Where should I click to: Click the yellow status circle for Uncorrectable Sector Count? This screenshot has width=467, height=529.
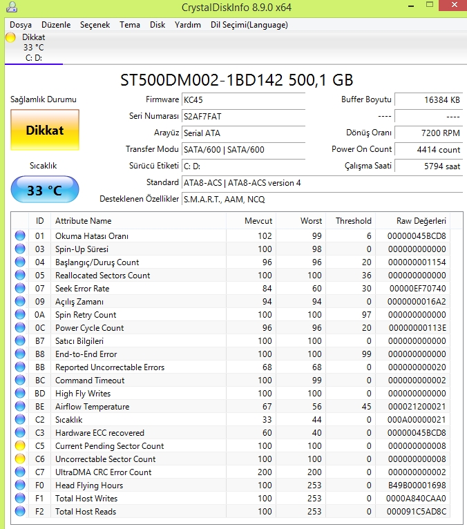click(19, 459)
